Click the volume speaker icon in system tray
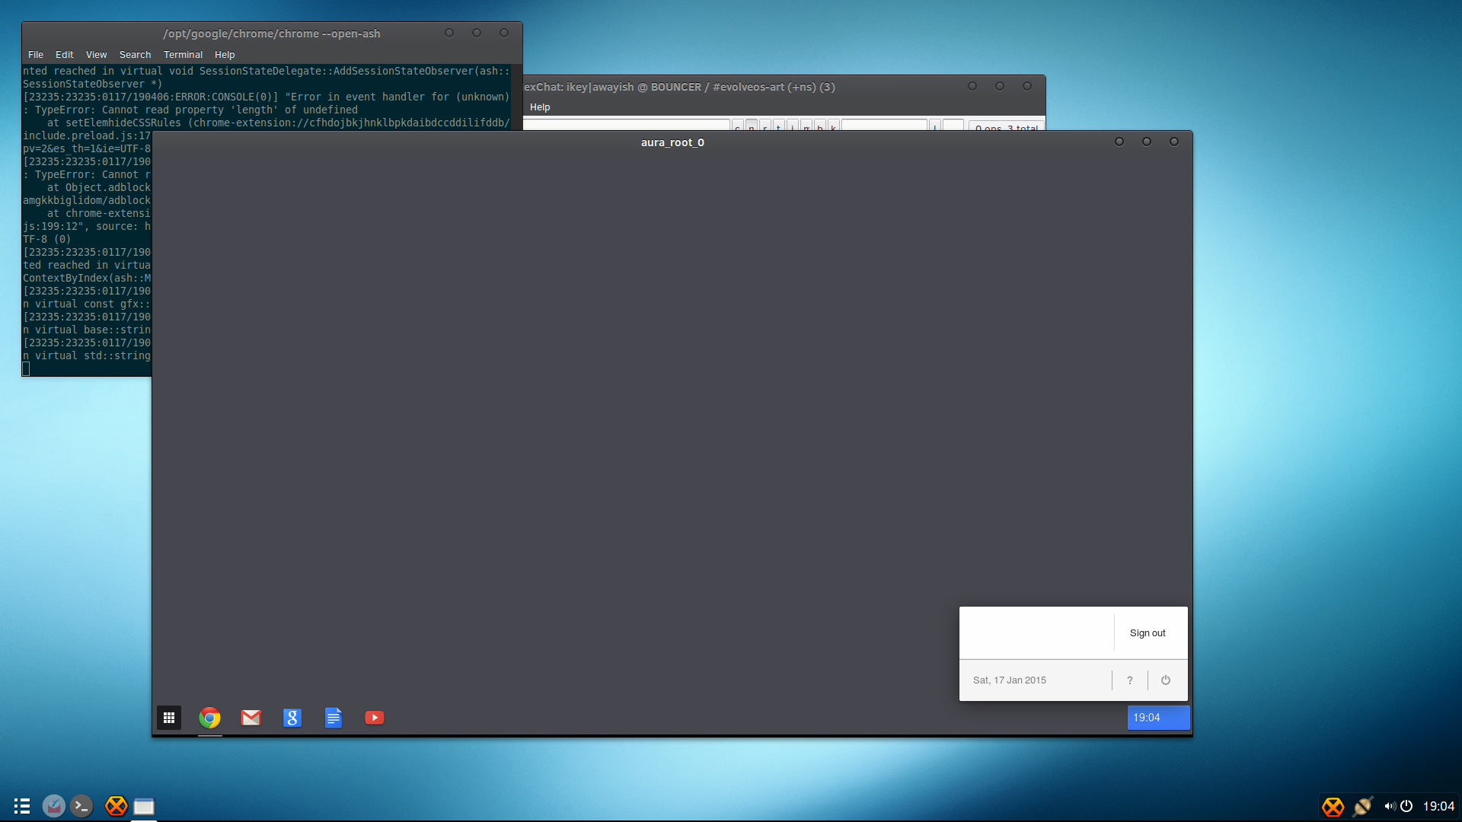The width and height of the screenshot is (1462, 822). click(x=1390, y=806)
